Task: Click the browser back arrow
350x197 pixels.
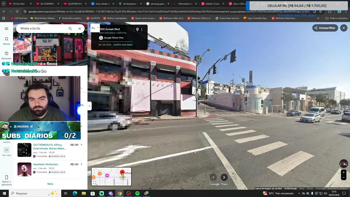Action: point(4,11)
